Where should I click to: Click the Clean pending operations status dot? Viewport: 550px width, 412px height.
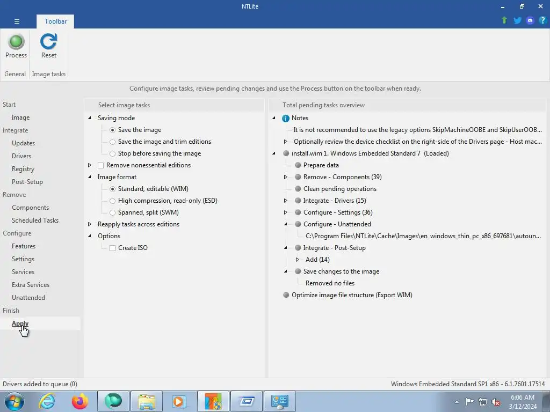click(298, 189)
